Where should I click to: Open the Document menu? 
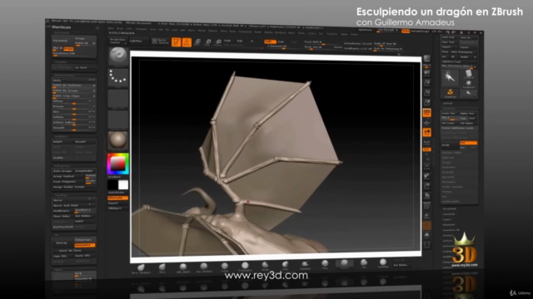[141, 29]
